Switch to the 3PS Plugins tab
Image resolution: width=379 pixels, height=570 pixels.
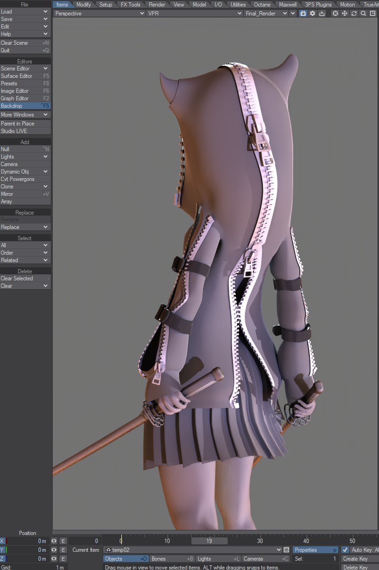[x=318, y=4]
